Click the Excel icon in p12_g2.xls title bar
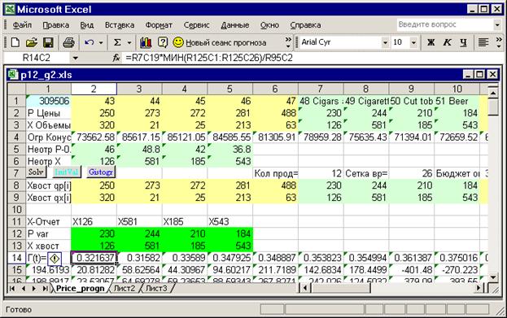Viewport: 507px width, 318px height. point(13,75)
